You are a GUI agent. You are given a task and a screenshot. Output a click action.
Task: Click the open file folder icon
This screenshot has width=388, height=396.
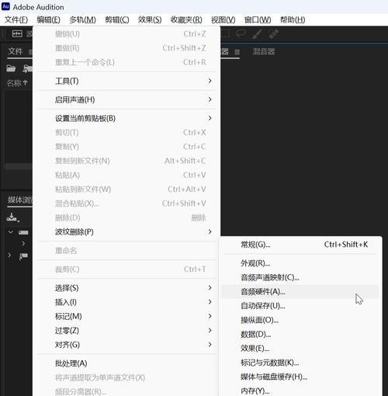coord(11,68)
